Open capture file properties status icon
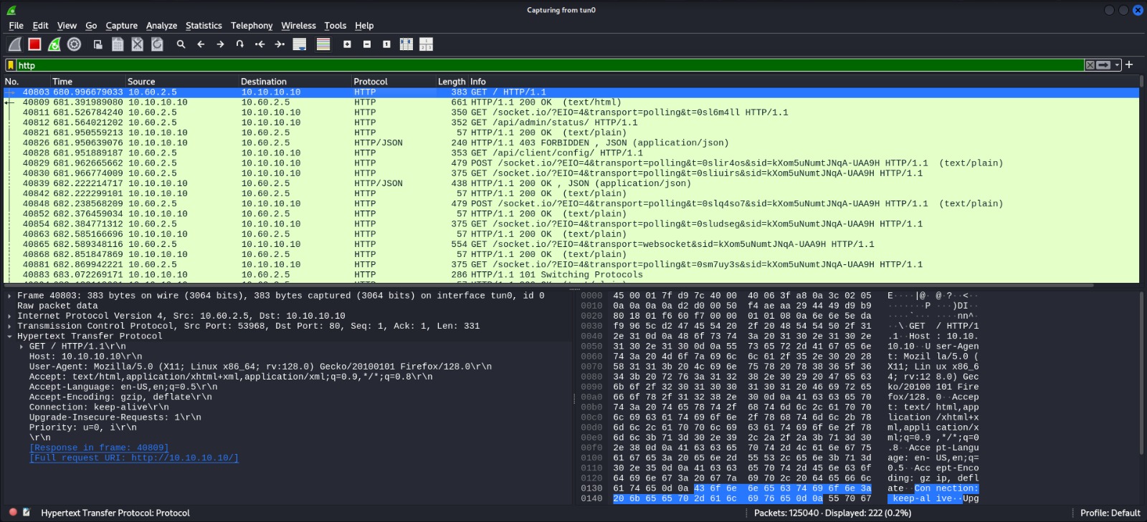The image size is (1147, 522). pyautogui.click(x=27, y=513)
